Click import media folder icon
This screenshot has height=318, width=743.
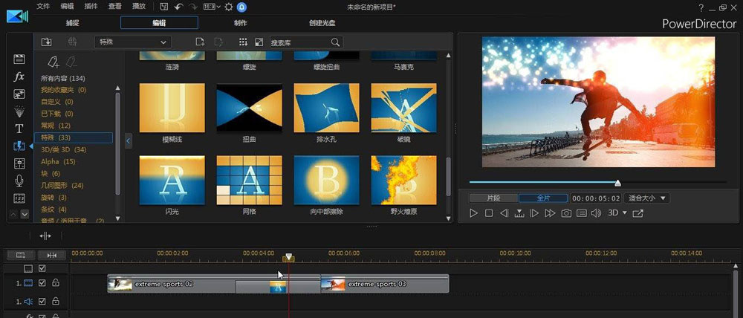click(x=46, y=42)
